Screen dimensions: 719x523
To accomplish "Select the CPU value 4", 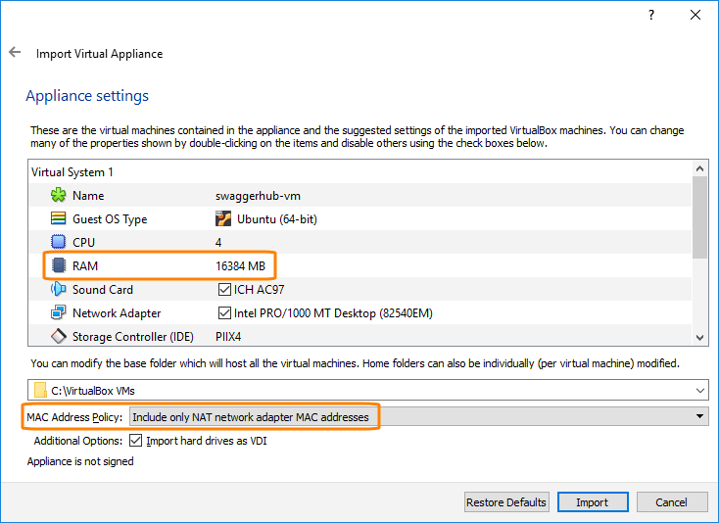I will click(218, 243).
